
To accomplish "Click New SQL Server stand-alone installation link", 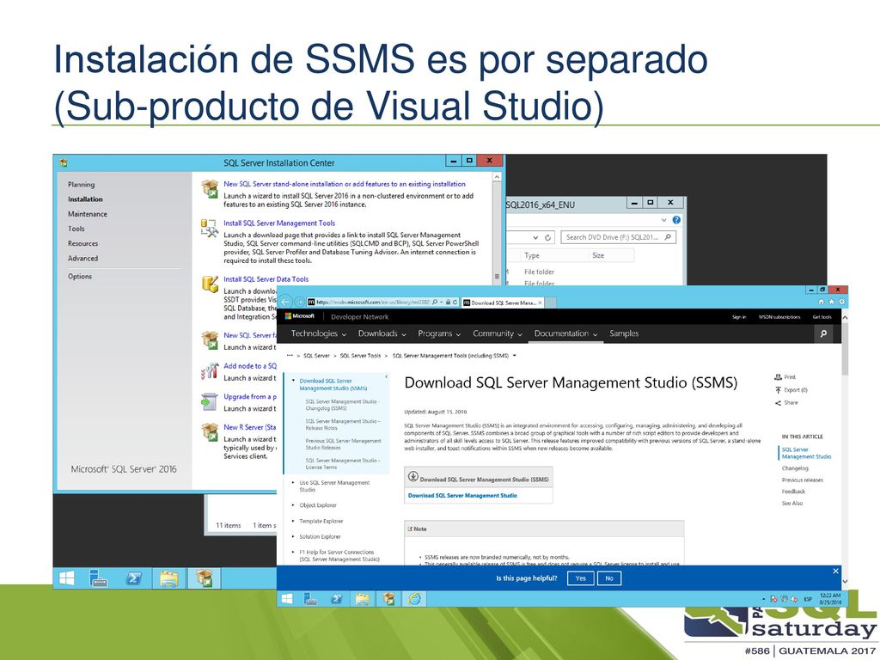I will [x=344, y=184].
